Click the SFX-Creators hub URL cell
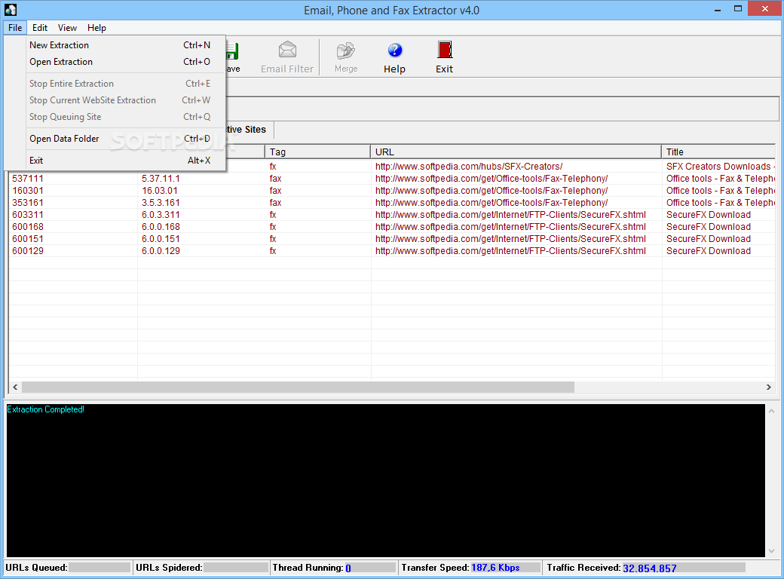784x579 pixels. click(469, 167)
